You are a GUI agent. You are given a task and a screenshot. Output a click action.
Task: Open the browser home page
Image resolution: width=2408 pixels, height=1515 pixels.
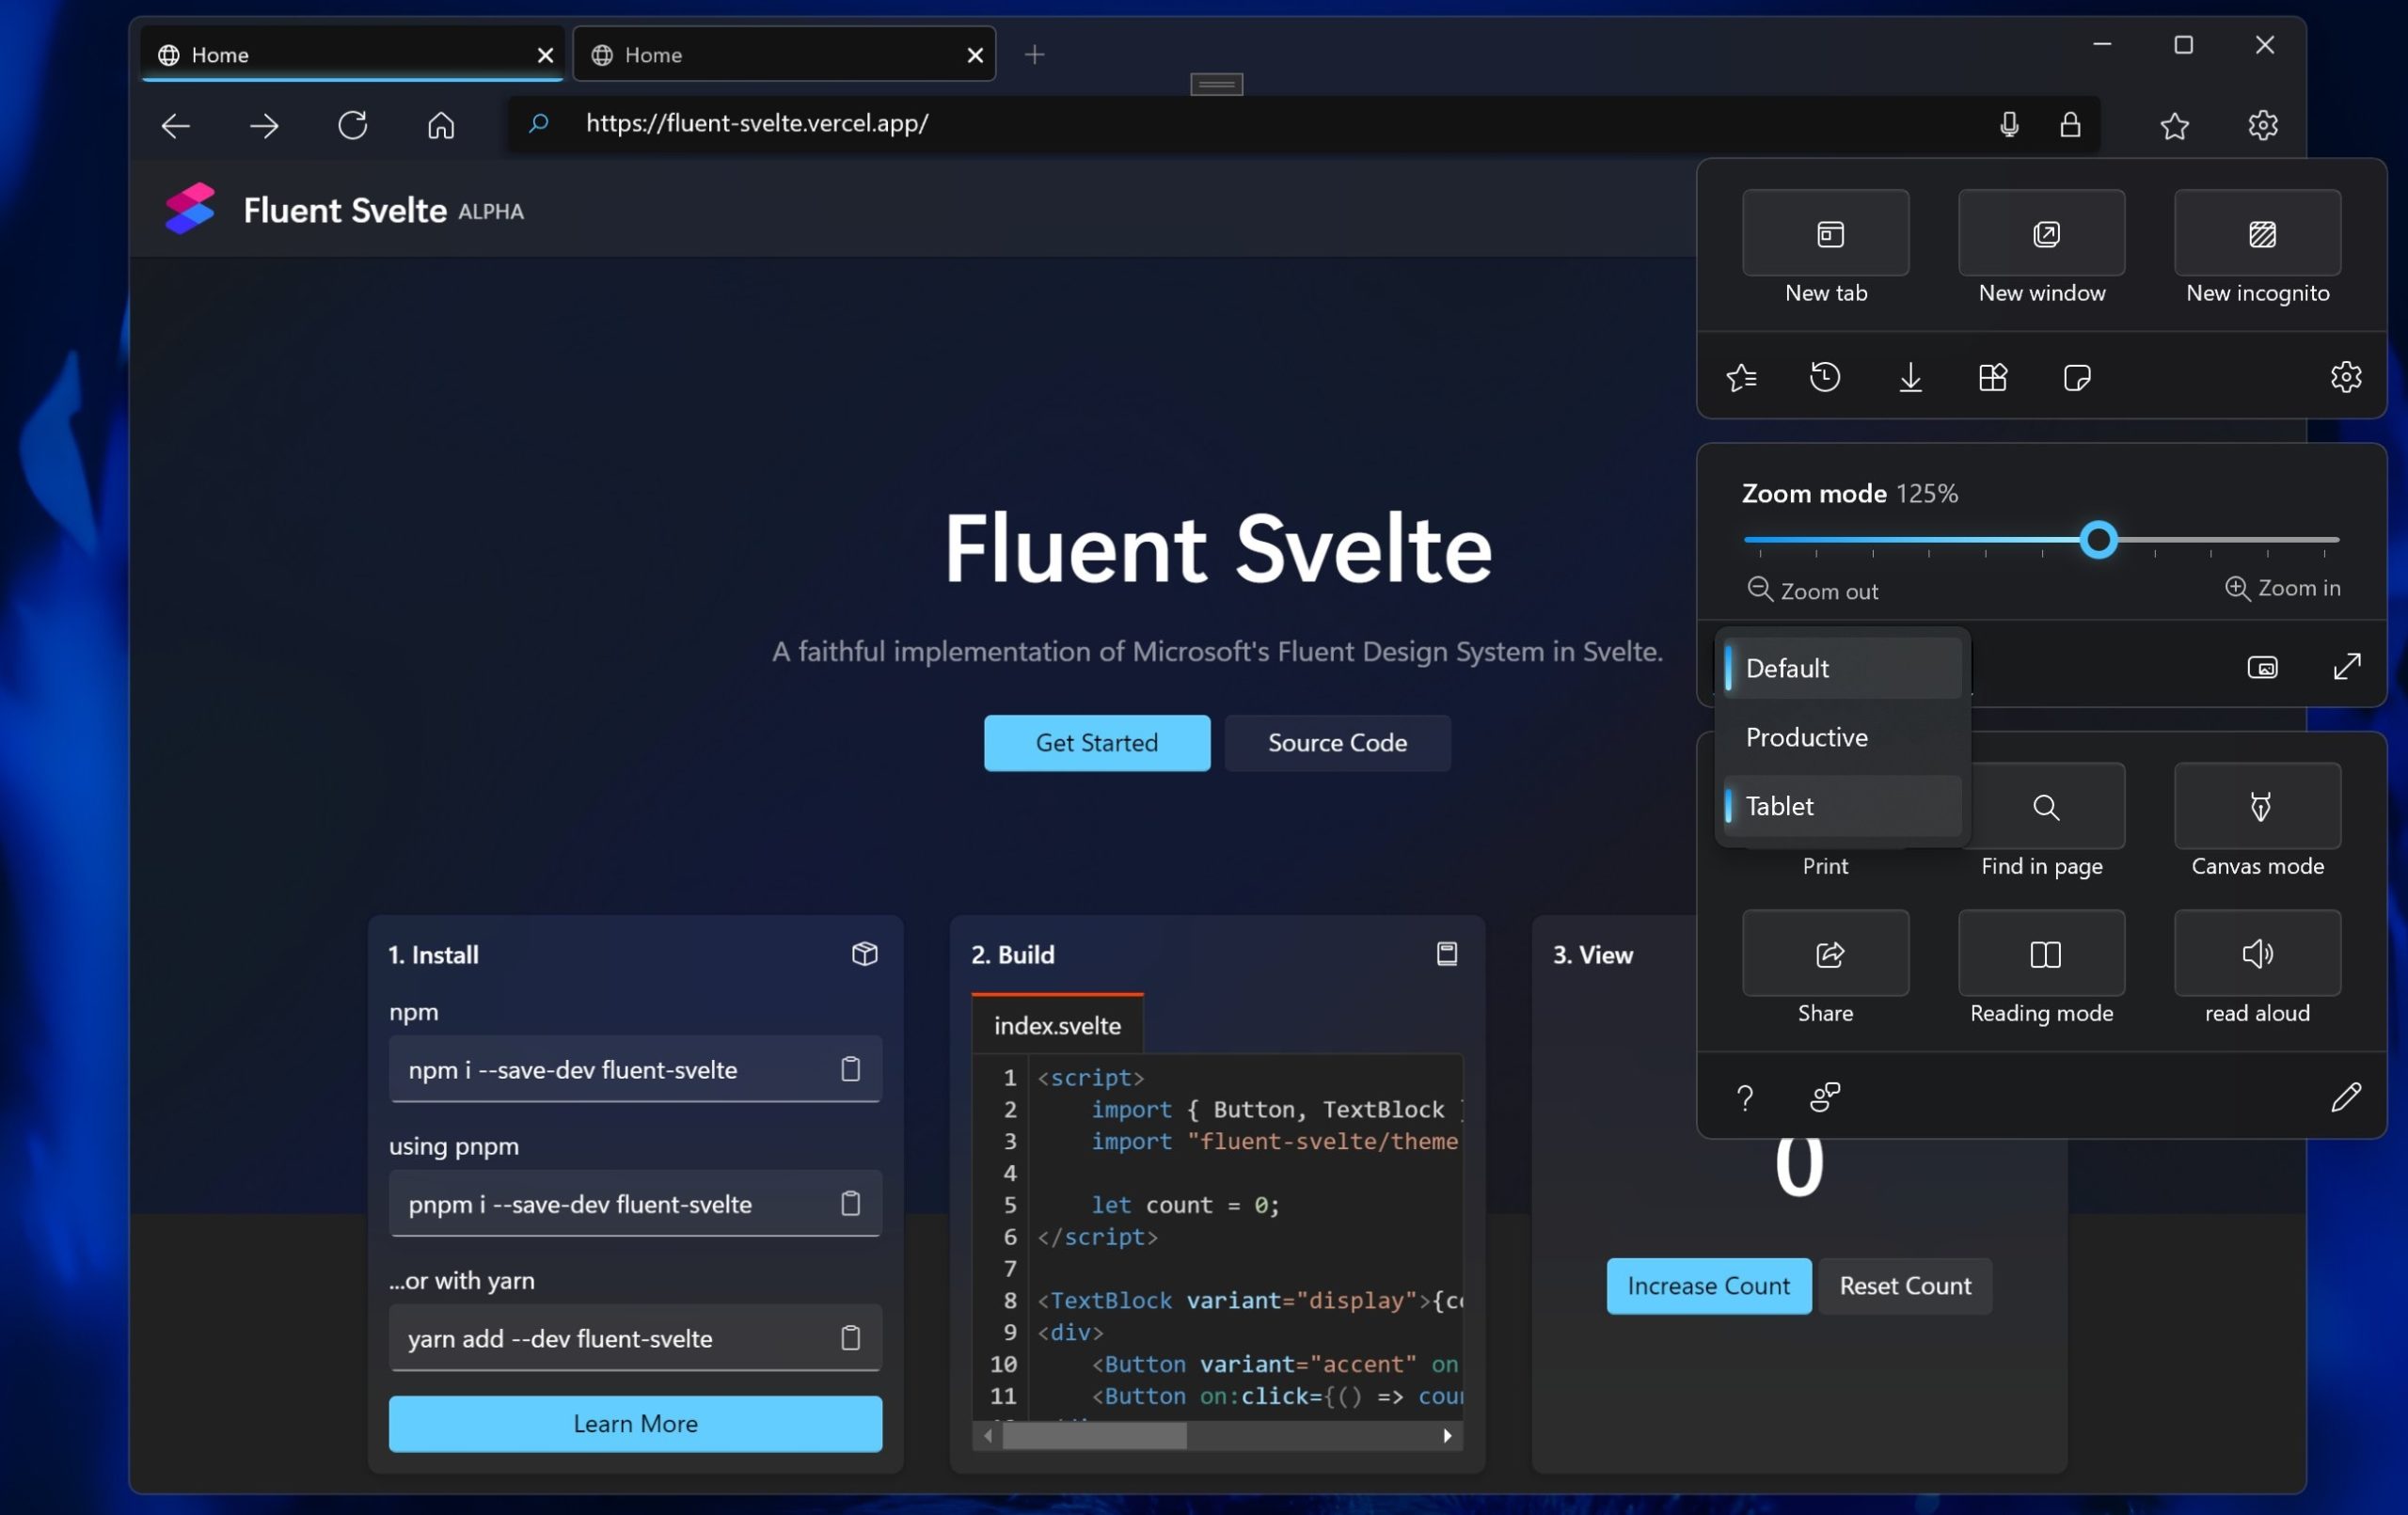[441, 125]
